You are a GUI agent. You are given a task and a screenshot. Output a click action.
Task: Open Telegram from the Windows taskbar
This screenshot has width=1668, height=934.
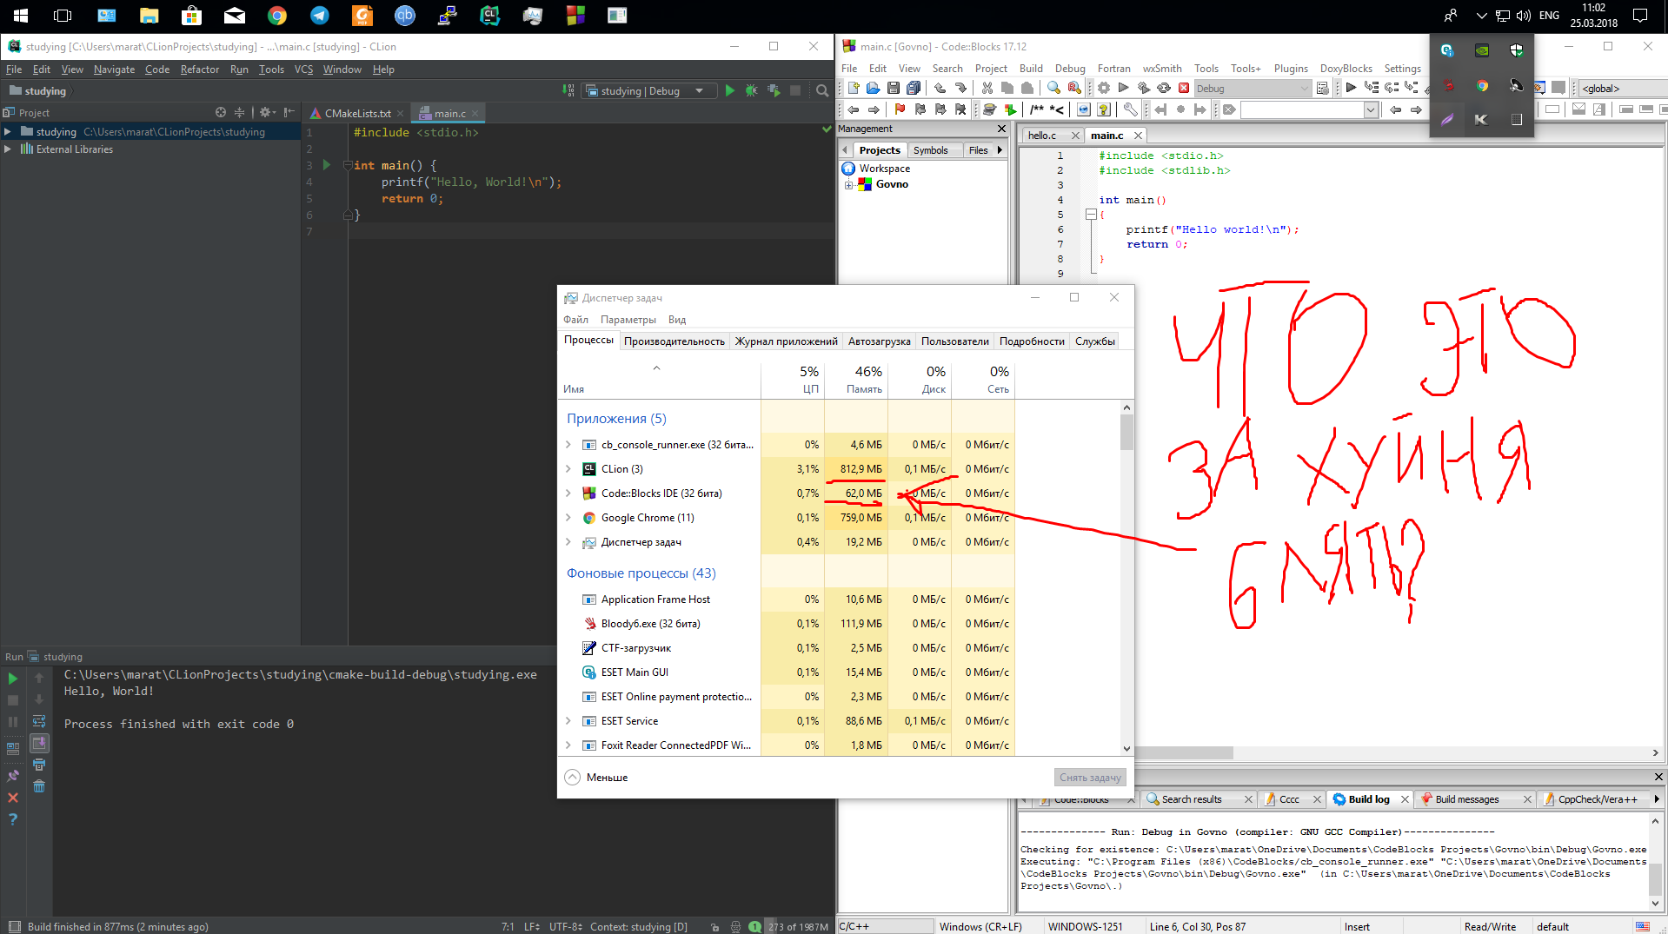320,16
